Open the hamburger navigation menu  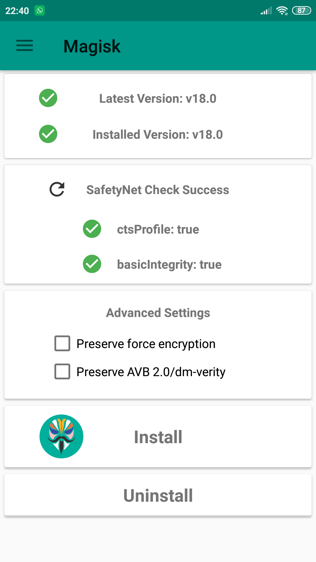pyautogui.click(x=25, y=46)
